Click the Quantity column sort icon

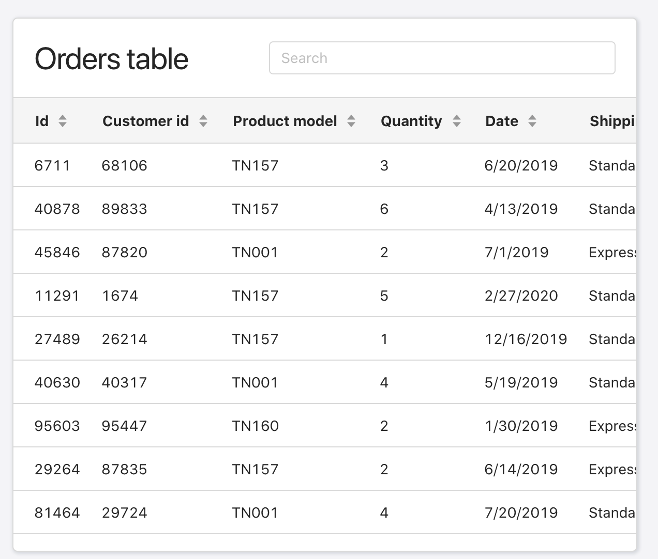[457, 121]
